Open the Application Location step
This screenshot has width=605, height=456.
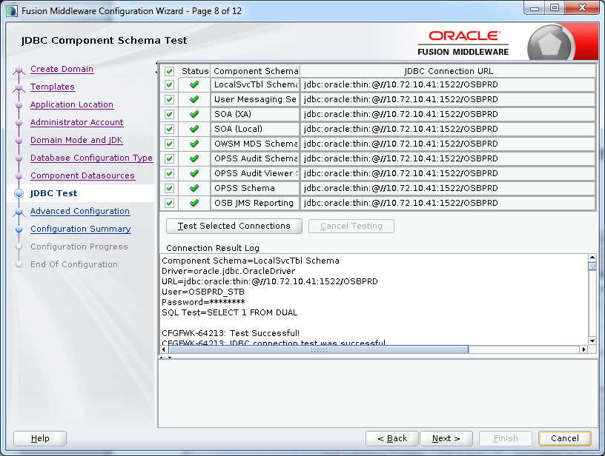click(72, 104)
